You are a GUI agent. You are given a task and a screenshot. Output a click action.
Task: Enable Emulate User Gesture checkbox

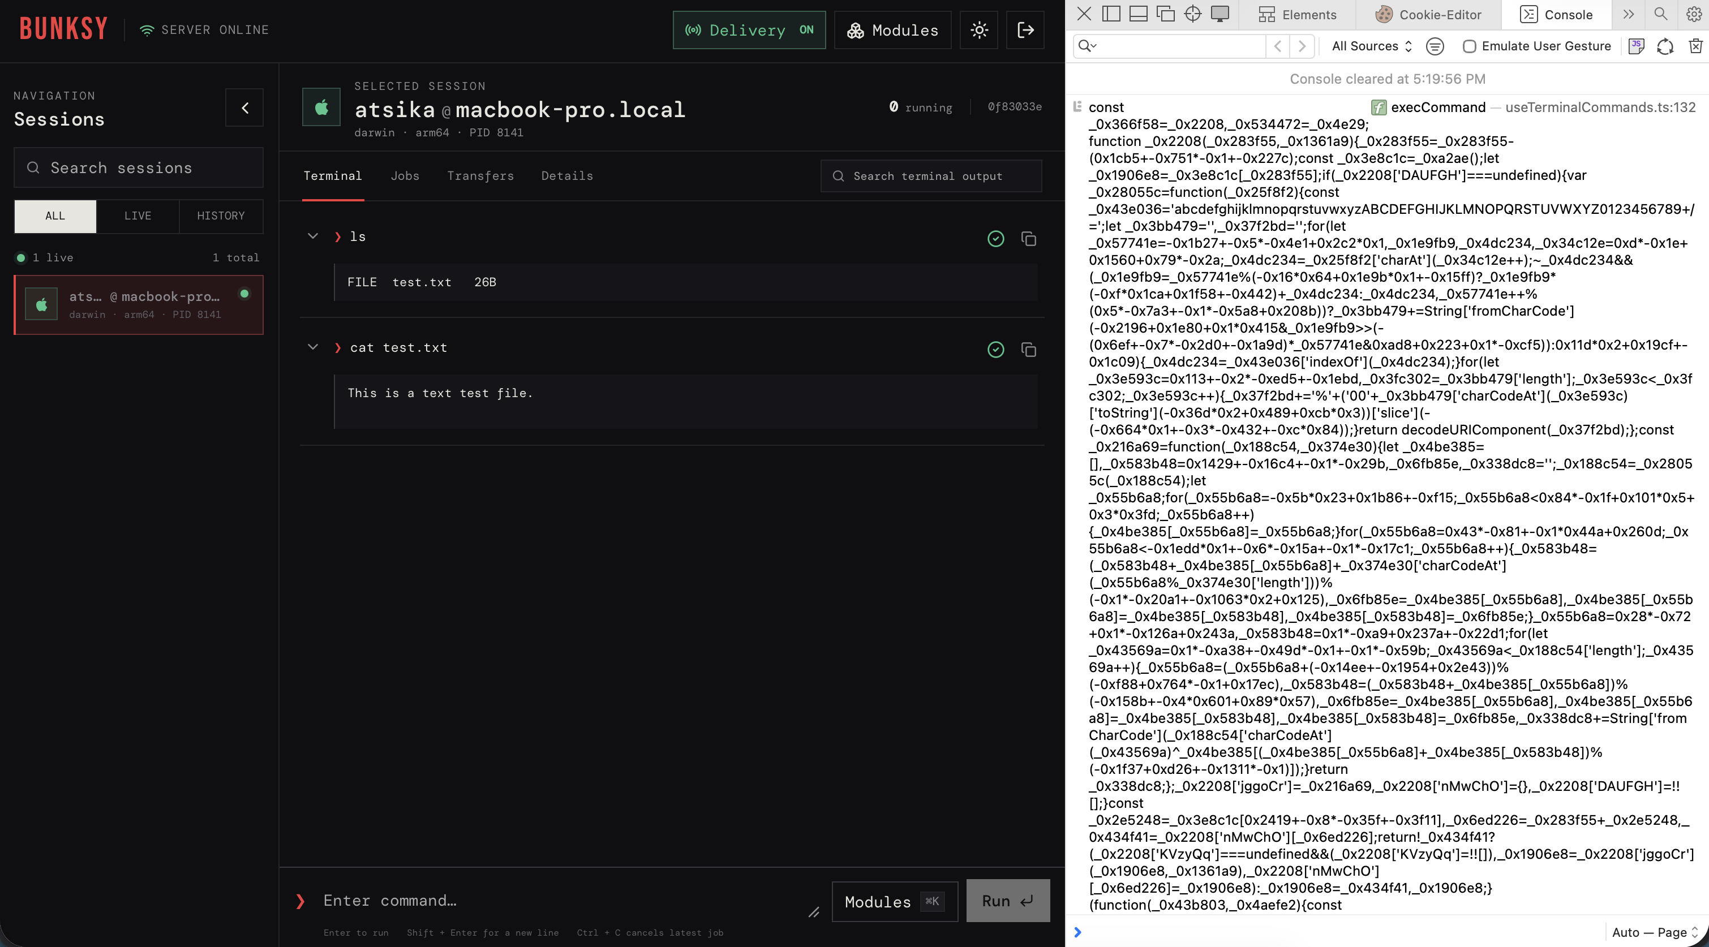click(x=1470, y=46)
